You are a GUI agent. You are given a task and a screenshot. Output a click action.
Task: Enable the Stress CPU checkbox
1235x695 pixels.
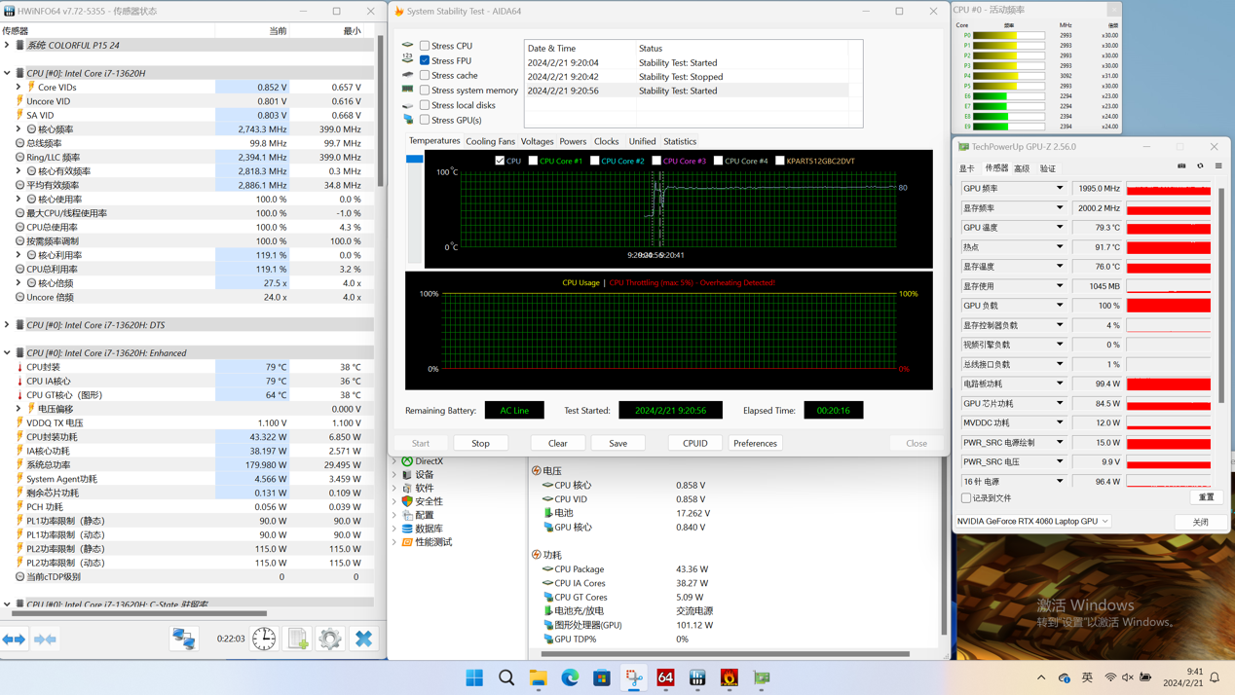pos(425,46)
